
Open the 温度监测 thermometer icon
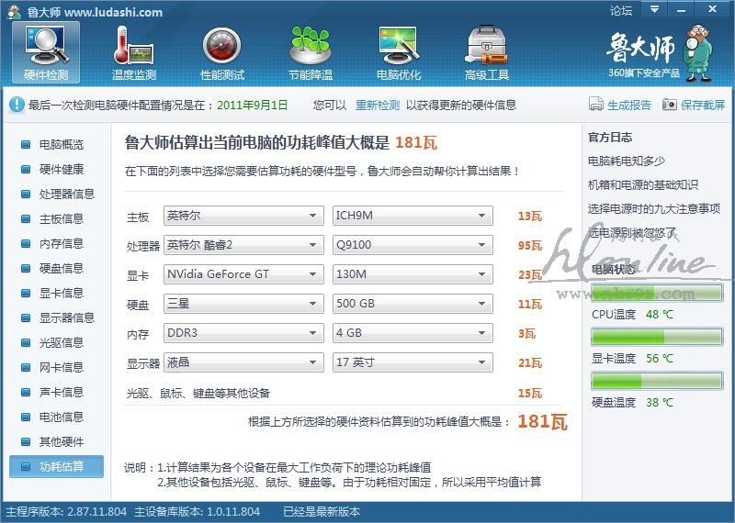click(133, 46)
